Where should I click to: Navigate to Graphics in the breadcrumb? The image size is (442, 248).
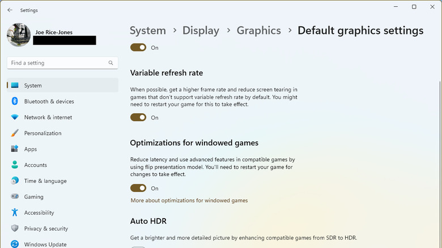pyautogui.click(x=258, y=31)
